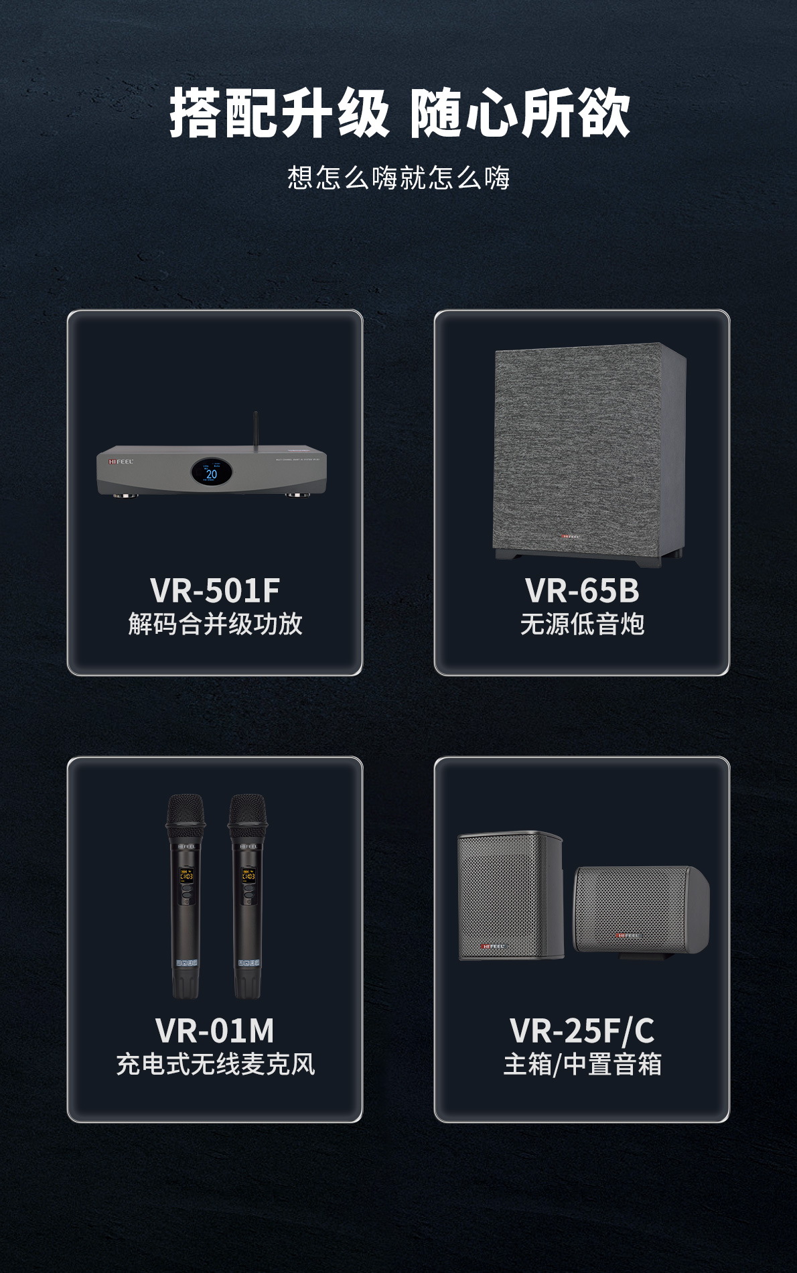Click the VR-25F/C model name
Image resolution: width=797 pixels, height=1273 pixels.
pos(582,1030)
